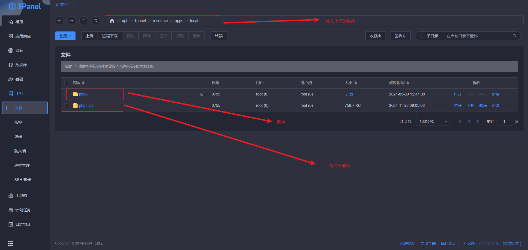The image size is (528, 250).
Task: Enable the 子目录 subdirectory search checkbox
Action: click(422, 36)
